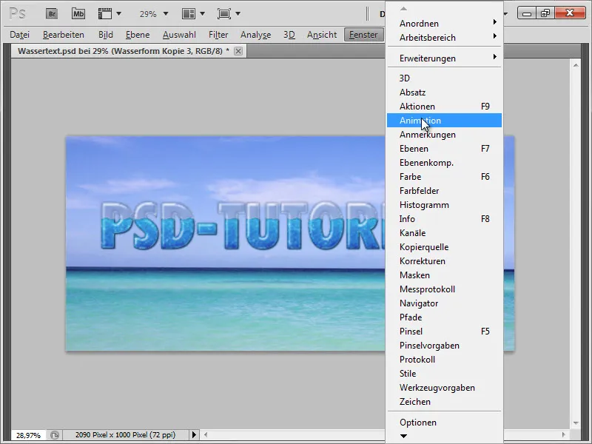
Task: Choose the 3D panel entry in Fenster list
Action: click(445, 78)
